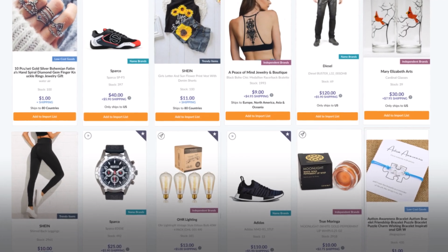
Task: Click help icon beside Sparco $40.00 shipping
Action: (x=129, y=98)
